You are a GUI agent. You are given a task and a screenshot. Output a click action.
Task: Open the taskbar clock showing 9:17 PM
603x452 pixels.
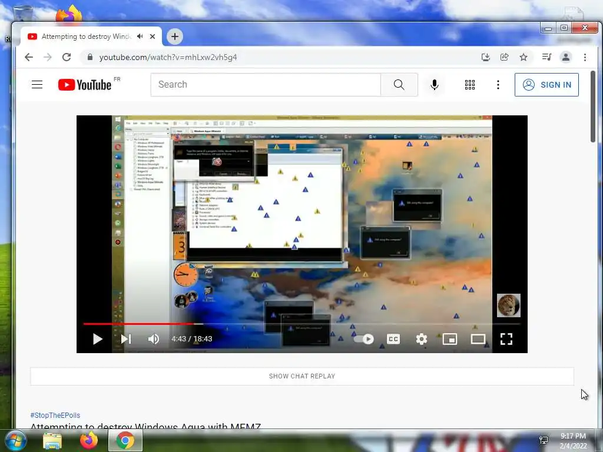tap(573, 441)
